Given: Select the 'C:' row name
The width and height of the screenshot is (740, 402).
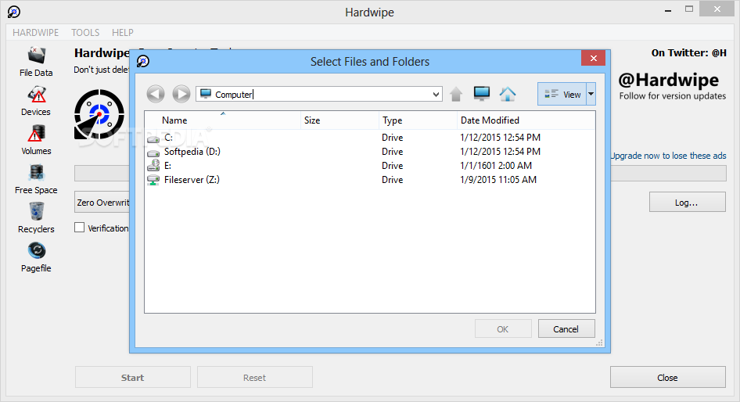Looking at the screenshot, I should tap(168, 138).
